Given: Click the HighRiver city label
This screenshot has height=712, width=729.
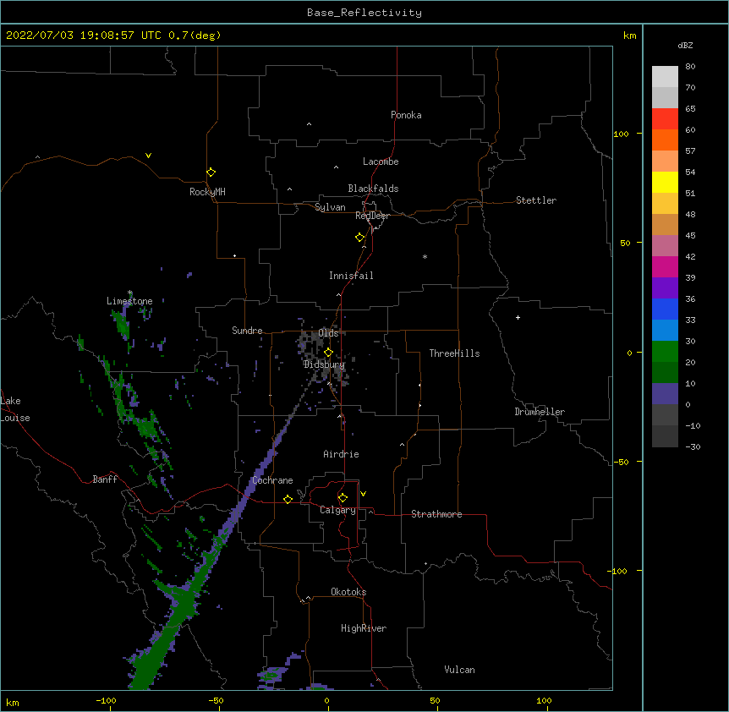Looking at the screenshot, I should point(364,628).
